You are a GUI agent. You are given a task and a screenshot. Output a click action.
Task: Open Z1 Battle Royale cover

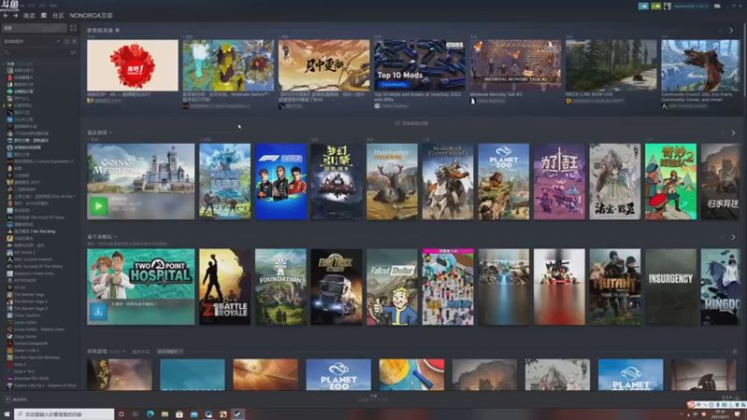pyautogui.click(x=225, y=287)
